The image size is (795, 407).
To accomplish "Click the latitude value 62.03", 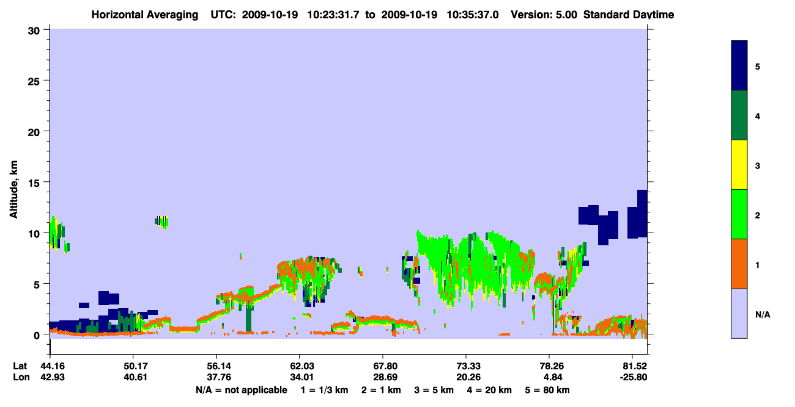I will [x=300, y=366].
